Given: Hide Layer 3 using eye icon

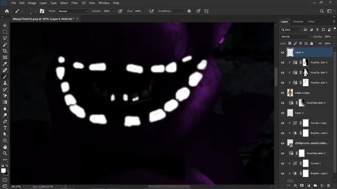Looking at the screenshot, I should (283, 113).
